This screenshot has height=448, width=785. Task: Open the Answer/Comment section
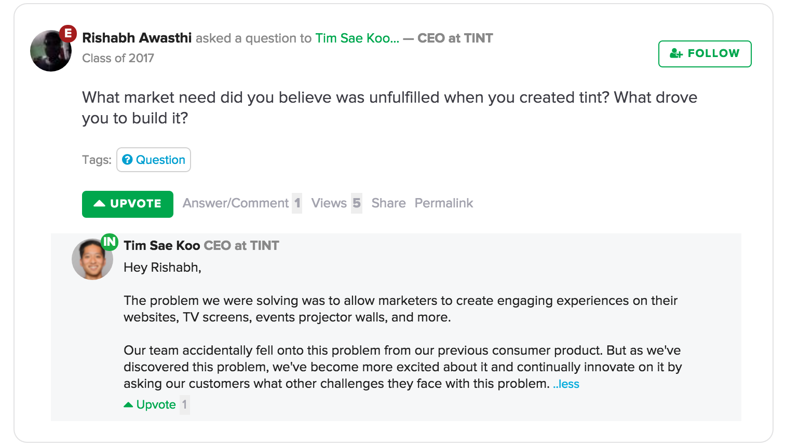(x=236, y=203)
